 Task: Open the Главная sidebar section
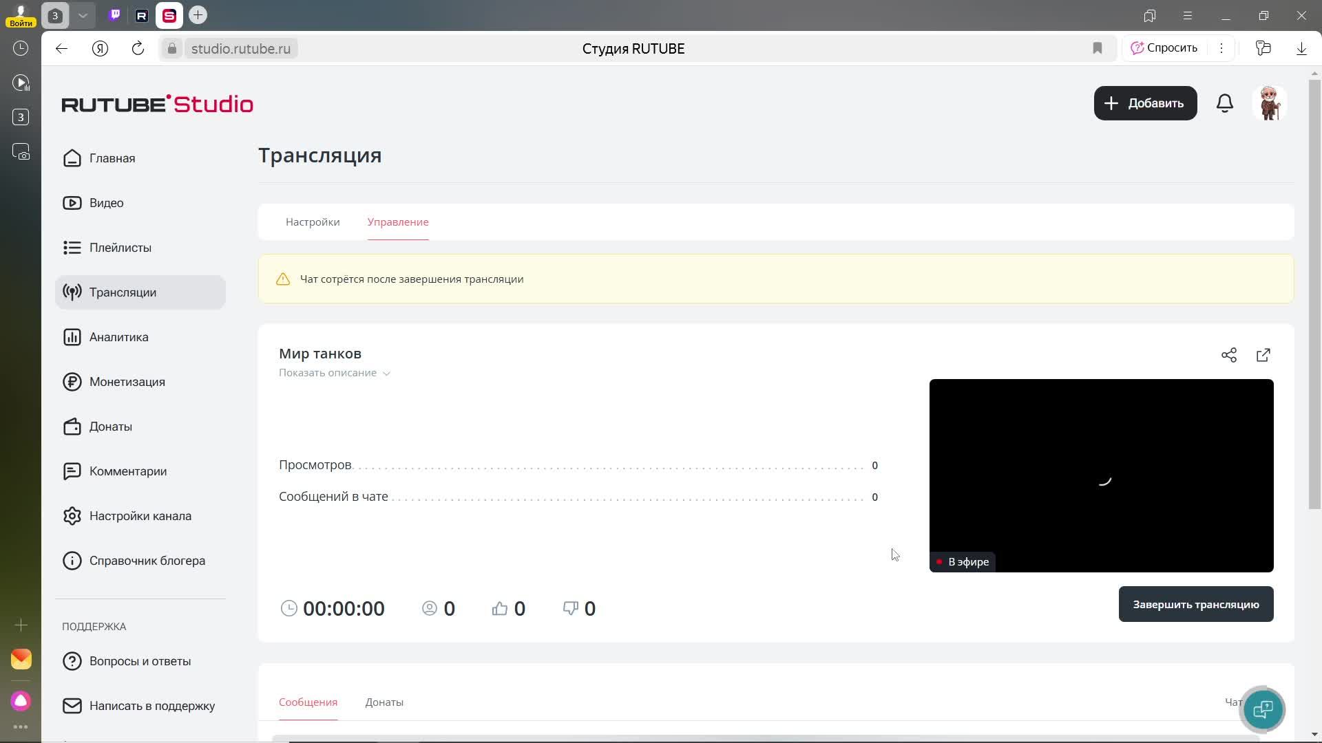(140, 158)
